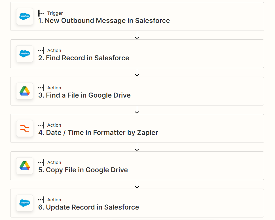The height and width of the screenshot is (220, 275).
Task: Select Find a File in Google Drive step
Action: tap(137, 91)
